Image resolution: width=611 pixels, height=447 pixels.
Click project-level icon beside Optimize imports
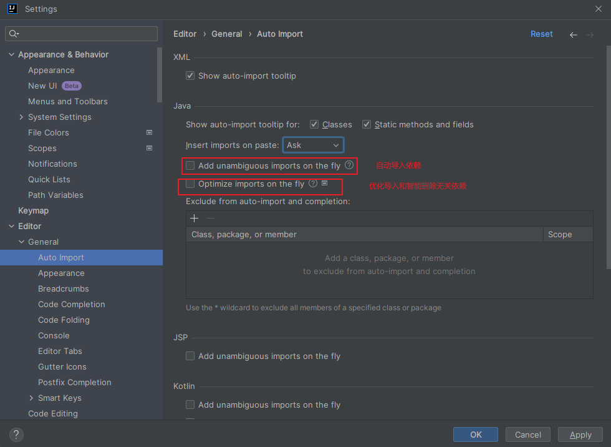[325, 183]
